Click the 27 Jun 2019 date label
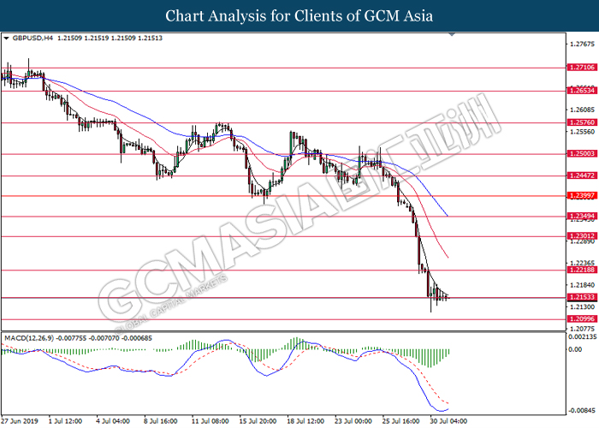This screenshot has height=428, width=599. 20,421
